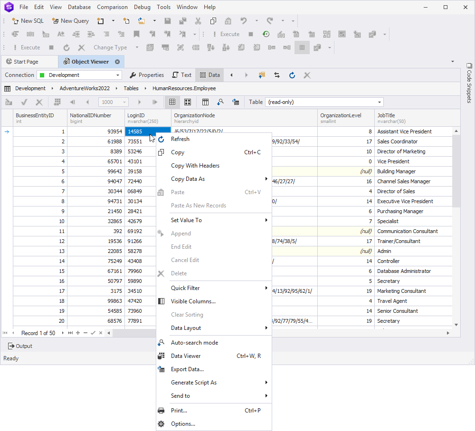The height and width of the screenshot is (431, 475).
Task: Expand the Generate Script As submenu
Action: [x=214, y=382]
